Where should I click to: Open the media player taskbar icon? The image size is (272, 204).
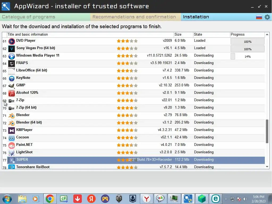point(36,199)
